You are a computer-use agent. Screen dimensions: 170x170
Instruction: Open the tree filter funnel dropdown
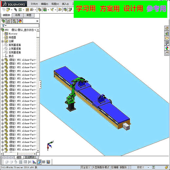click(x=4, y=25)
